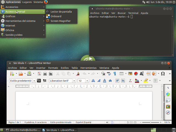Open the sidebar Navigator compass icon

coord(168,112)
